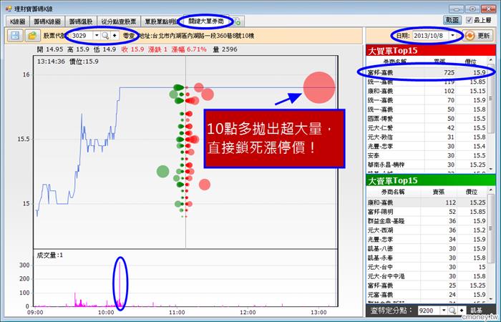Click scroll-up arrow of the sell list scrollbar
The width and height of the screenshot is (501, 322).
point(491,190)
